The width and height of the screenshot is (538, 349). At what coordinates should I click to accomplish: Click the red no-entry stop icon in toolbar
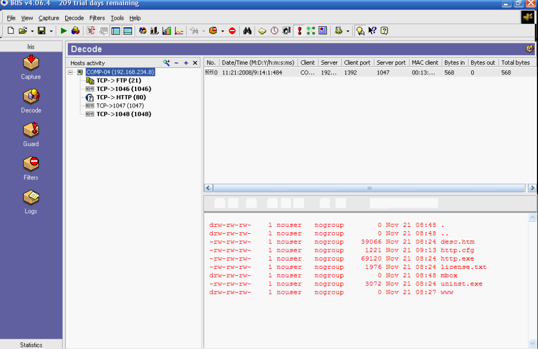coord(232,31)
